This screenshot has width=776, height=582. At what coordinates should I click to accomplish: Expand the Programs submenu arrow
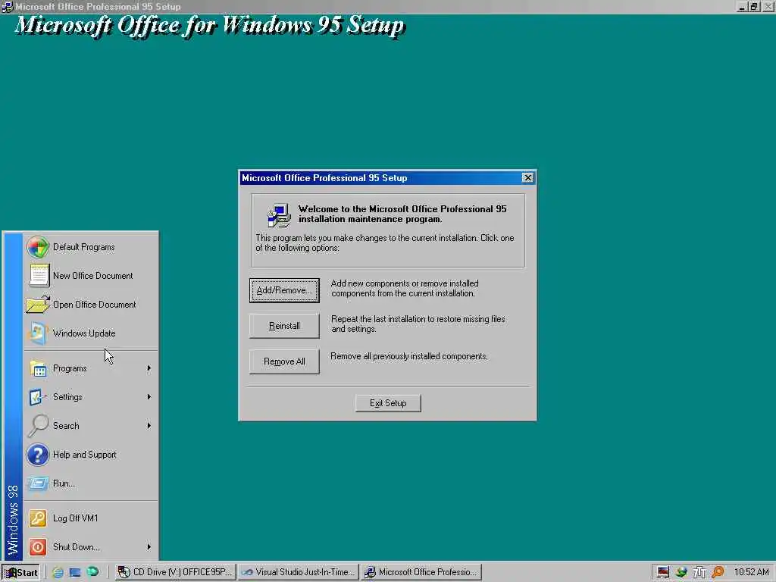(149, 368)
